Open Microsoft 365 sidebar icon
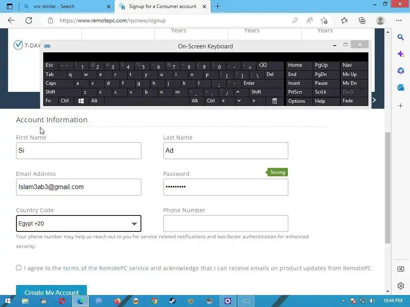Viewport: 410px width, 307px height. coord(400,71)
